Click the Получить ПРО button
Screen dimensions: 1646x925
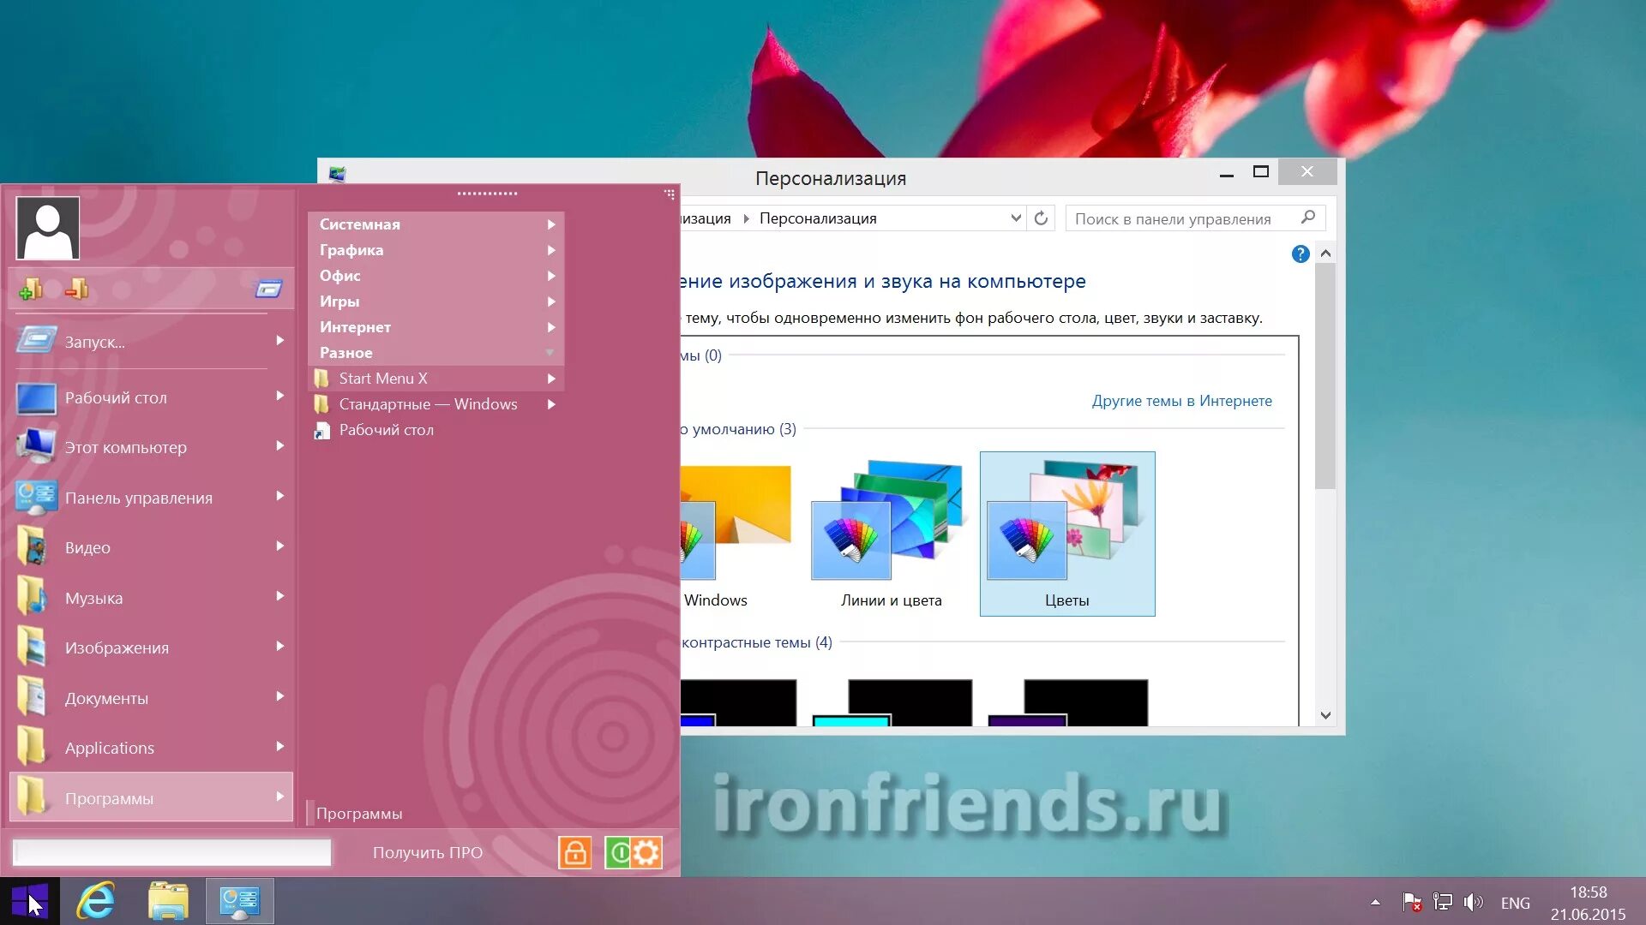[428, 852]
